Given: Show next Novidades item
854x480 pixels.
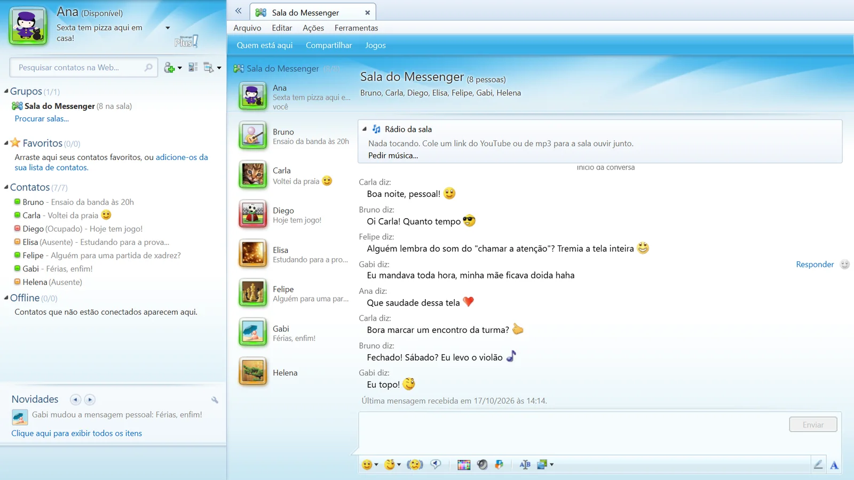Looking at the screenshot, I should (x=90, y=399).
